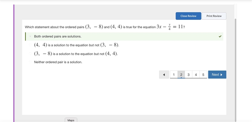The height and width of the screenshot is (122, 252).
Task: Click the arrow icon inside the Next button
Action: [x=221, y=75]
